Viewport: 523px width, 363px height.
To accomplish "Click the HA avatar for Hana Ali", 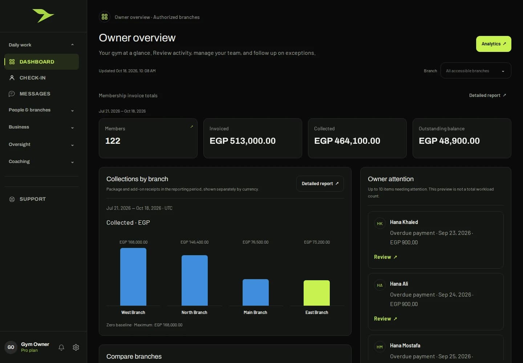I will [380, 285].
